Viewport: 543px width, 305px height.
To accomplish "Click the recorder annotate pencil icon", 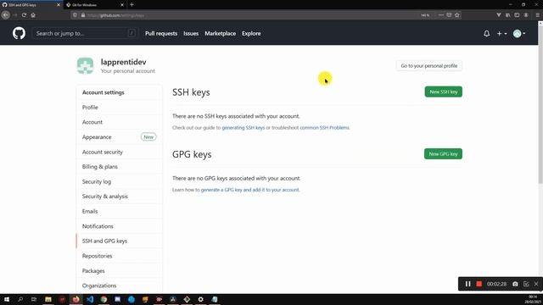I will [526, 284].
